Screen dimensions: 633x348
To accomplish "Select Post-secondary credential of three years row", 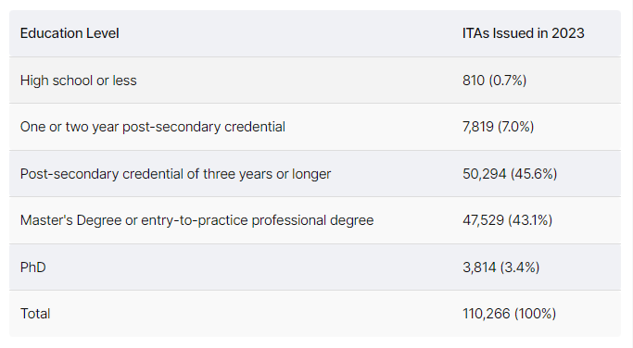I will tap(315, 174).
